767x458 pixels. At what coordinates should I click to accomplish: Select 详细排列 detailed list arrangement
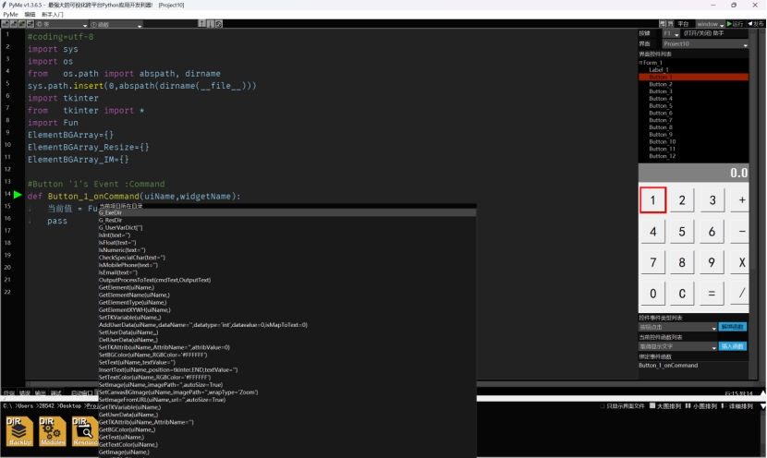pyautogui.click(x=737, y=406)
